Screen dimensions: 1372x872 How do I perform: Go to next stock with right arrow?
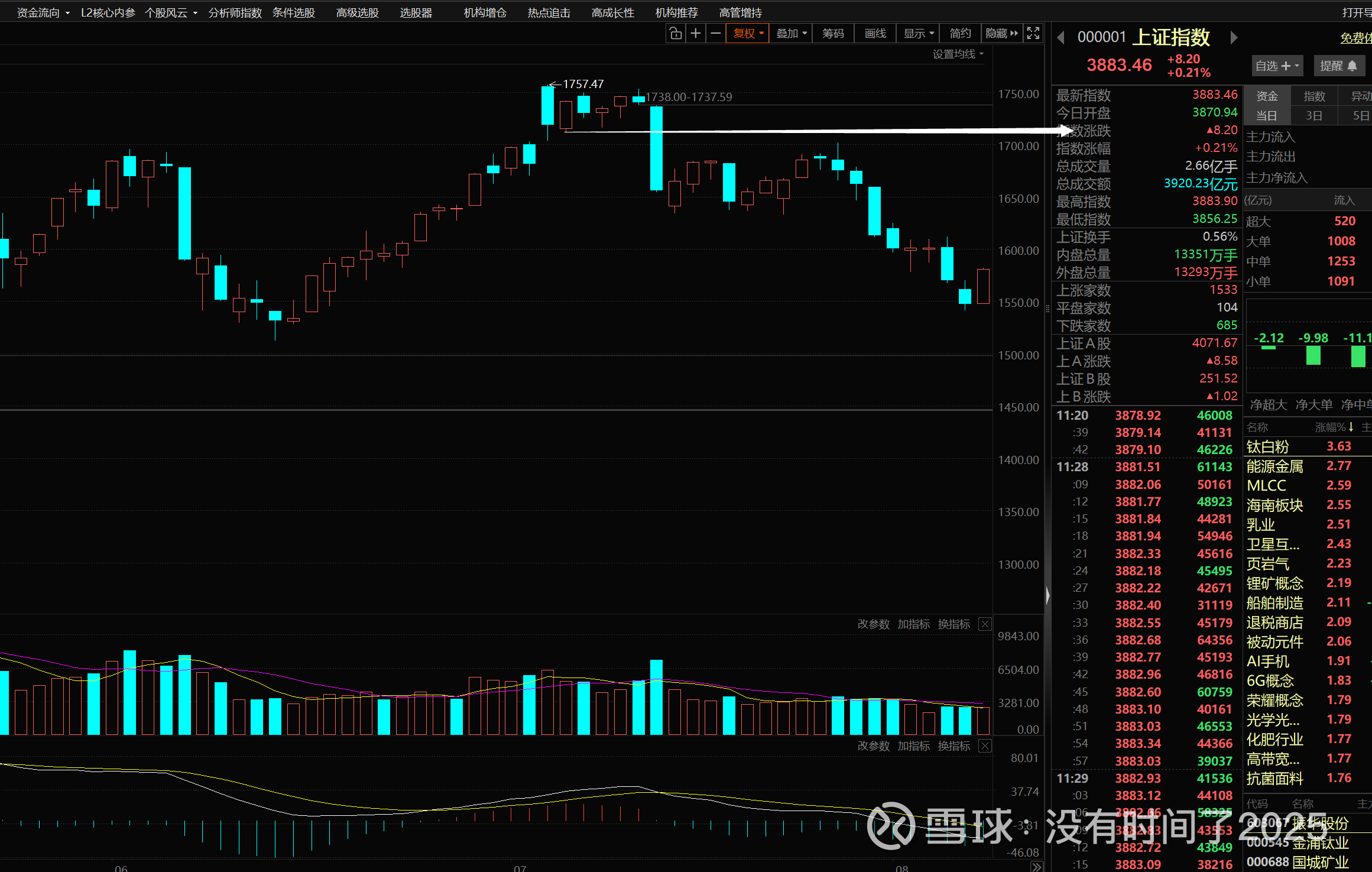[x=1234, y=38]
